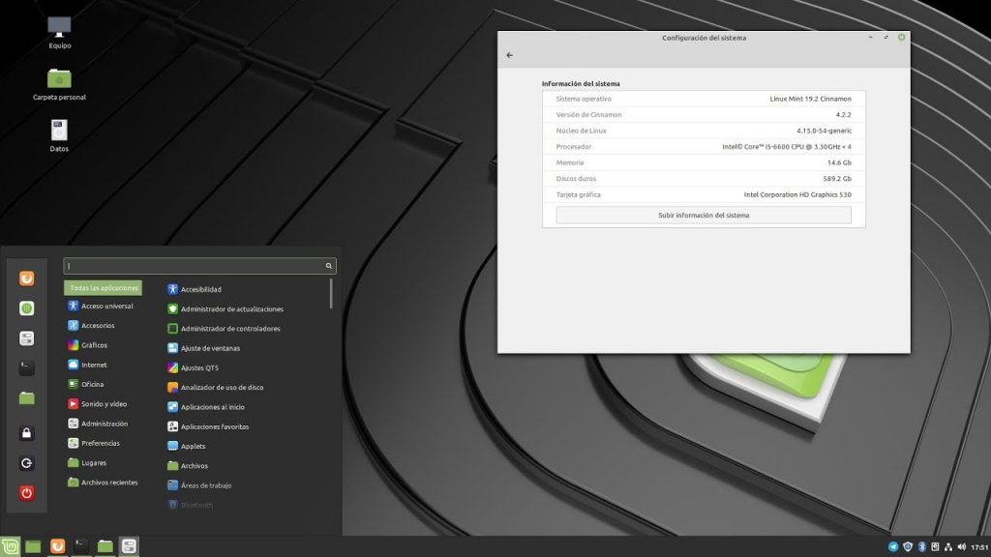Image resolution: width=991 pixels, height=557 pixels.
Task: Open System Settings from the menu favorites sidebar
Action: coord(26,338)
